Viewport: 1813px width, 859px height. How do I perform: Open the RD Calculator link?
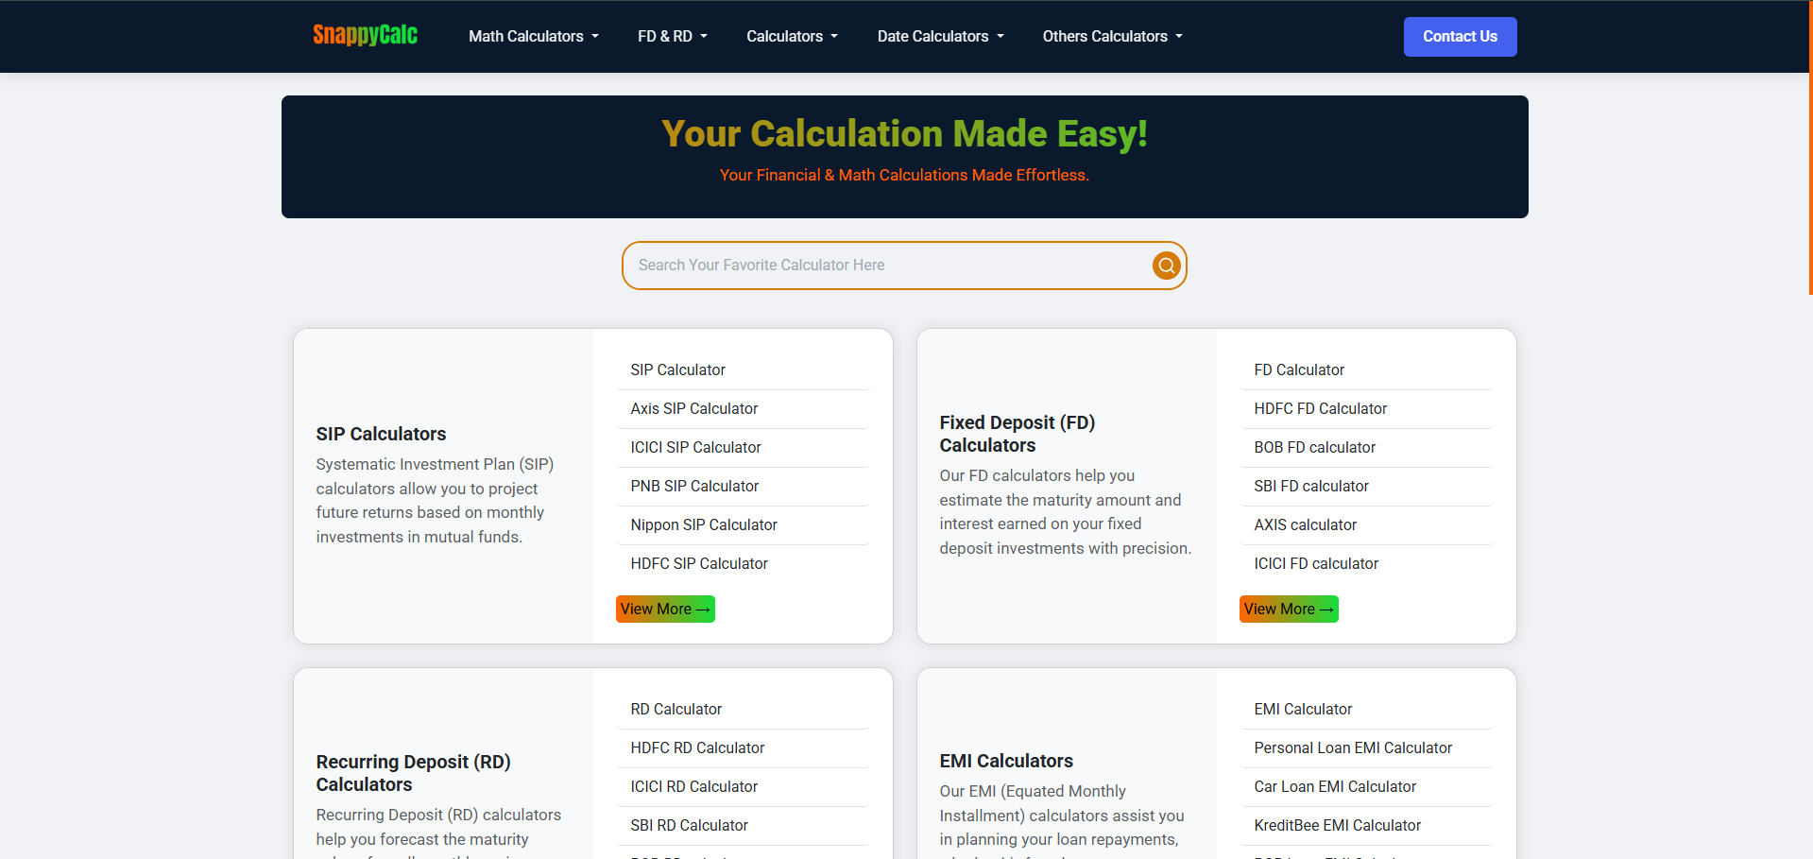pyautogui.click(x=743, y=709)
